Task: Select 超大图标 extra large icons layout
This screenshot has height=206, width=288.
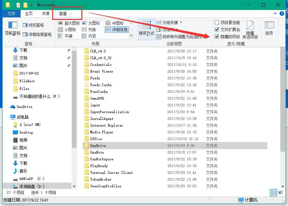Action: [69, 23]
